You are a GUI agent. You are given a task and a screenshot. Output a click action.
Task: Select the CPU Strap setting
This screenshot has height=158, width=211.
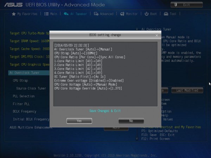tap(20, 81)
